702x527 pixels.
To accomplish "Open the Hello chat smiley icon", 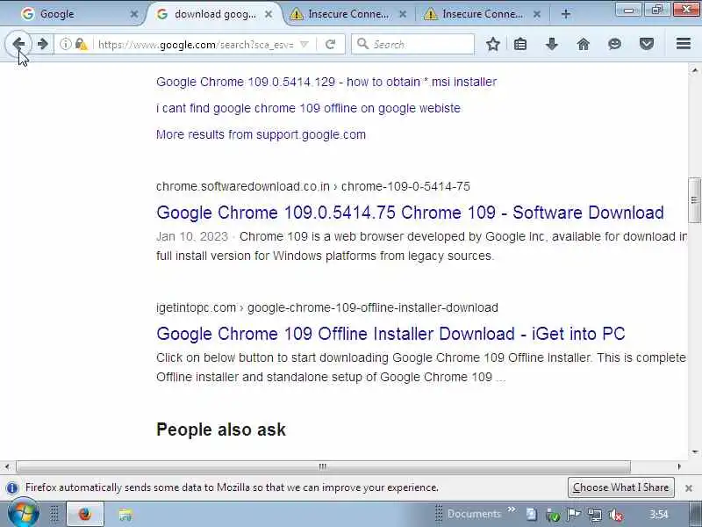I will click(x=615, y=44).
